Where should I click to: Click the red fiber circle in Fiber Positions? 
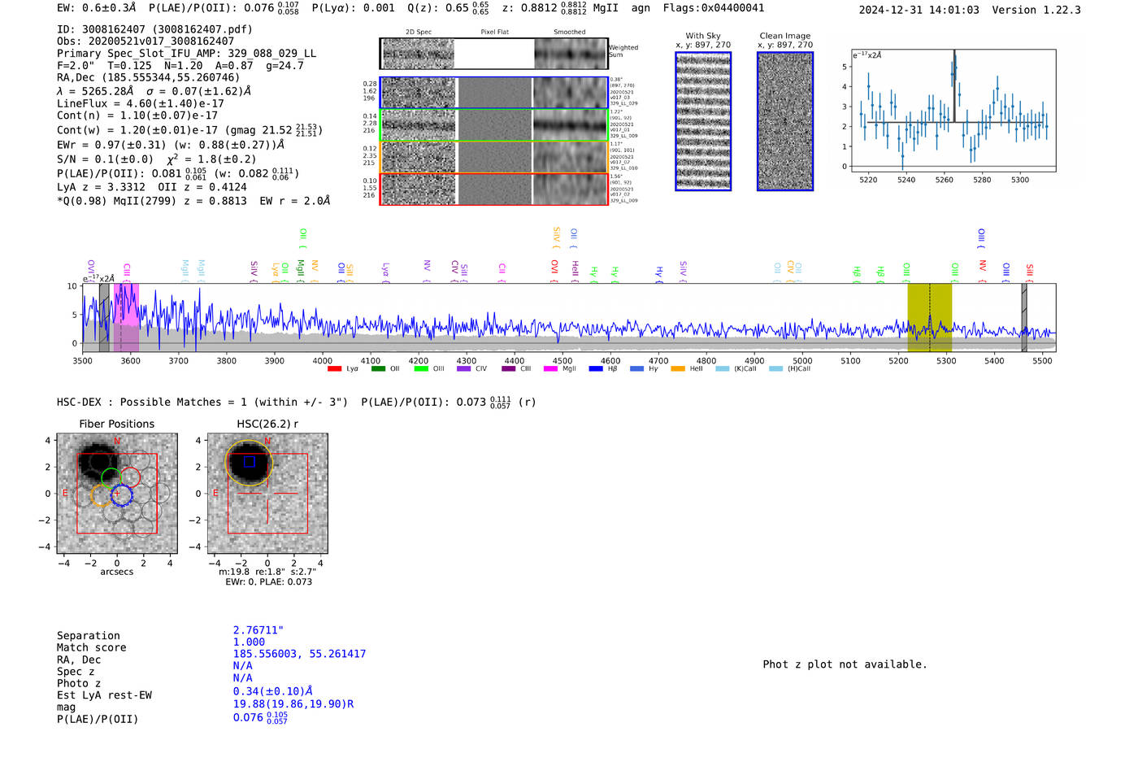pyautogui.click(x=131, y=478)
